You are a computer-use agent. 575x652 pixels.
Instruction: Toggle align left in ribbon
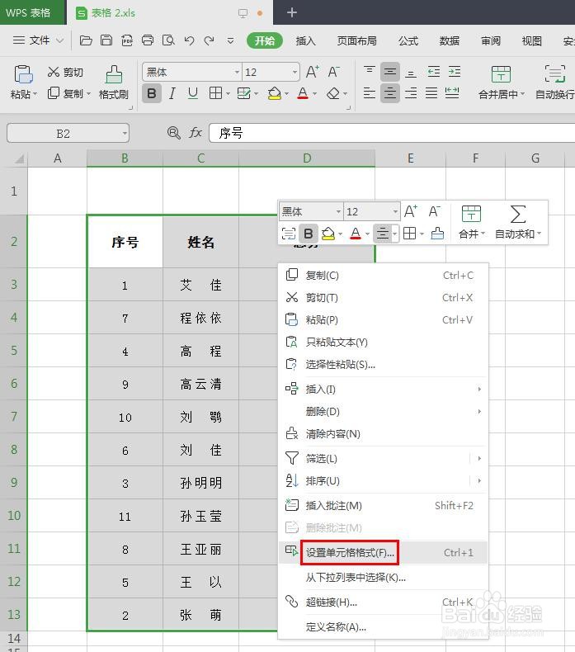[x=370, y=92]
